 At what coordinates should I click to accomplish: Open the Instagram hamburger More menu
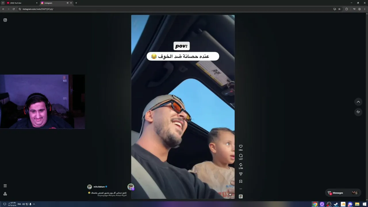pos(5,186)
